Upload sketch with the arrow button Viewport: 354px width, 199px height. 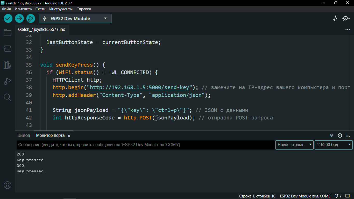[19, 18]
